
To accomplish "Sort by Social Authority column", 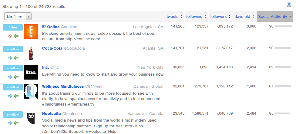I will [275, 16].
